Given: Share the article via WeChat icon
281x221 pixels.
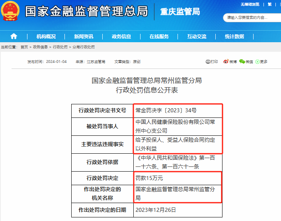Looking at the screenshot, I should 242,62.
